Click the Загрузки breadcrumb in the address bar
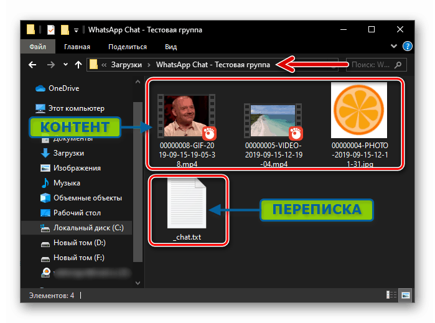This screenshot has width=435, height=323. coord(126,65)
